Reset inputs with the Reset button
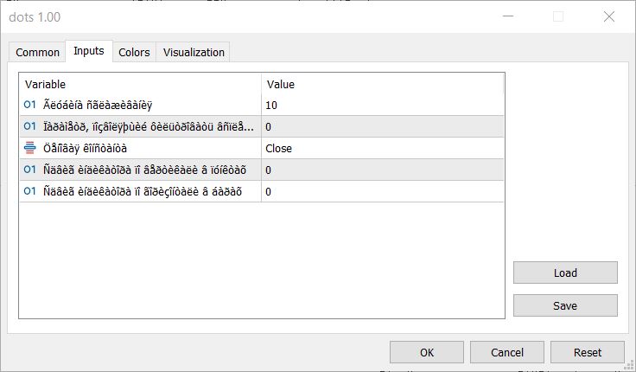636x372 pixels. (x=588, y=352)
